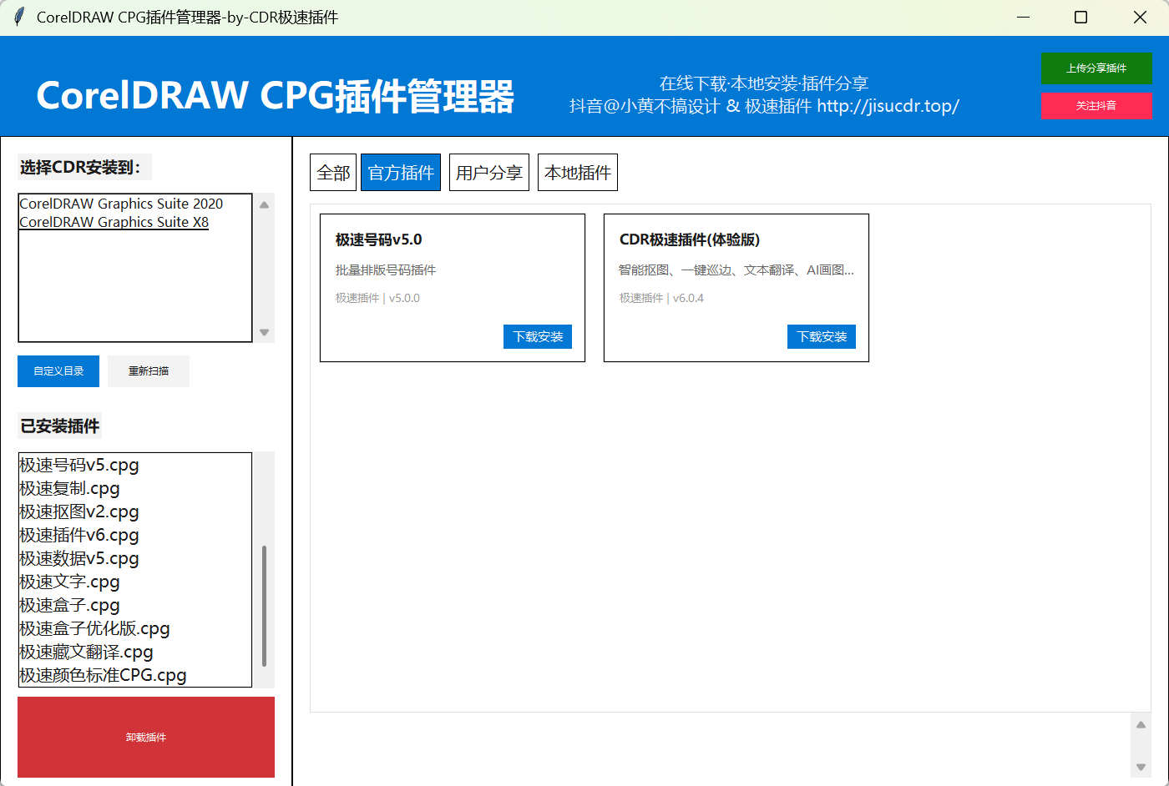1169x786 pixels.
Task: Click 自定义目录 to set custom directory
Action: click(x=58, y=370)
